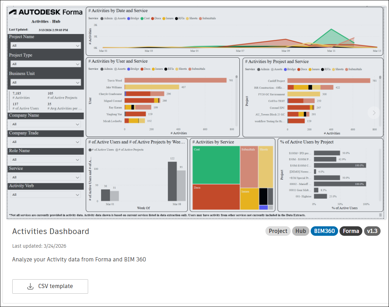Click the '001- Highrise' project label
389x307 pixels.
coord(303,196)
